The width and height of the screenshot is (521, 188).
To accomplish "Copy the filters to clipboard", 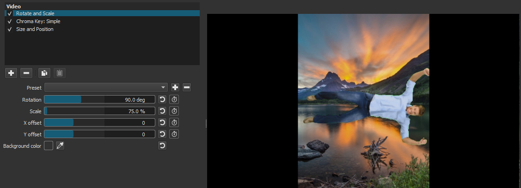I will point(44,73).
